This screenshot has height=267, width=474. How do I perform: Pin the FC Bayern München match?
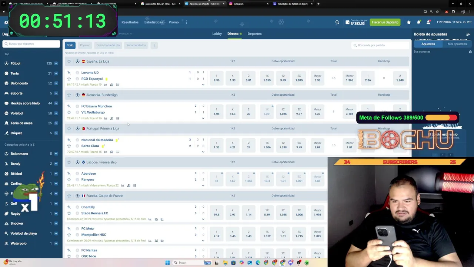[69, 106]
